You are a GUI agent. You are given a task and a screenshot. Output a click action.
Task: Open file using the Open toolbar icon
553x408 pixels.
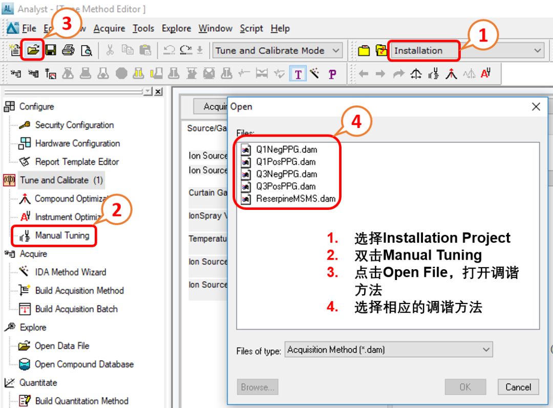(33, 50)
